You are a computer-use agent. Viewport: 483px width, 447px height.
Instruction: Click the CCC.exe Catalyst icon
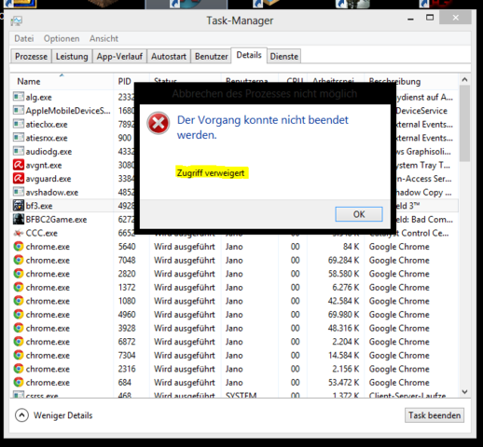pyautogui.click(x=19, y=233)
